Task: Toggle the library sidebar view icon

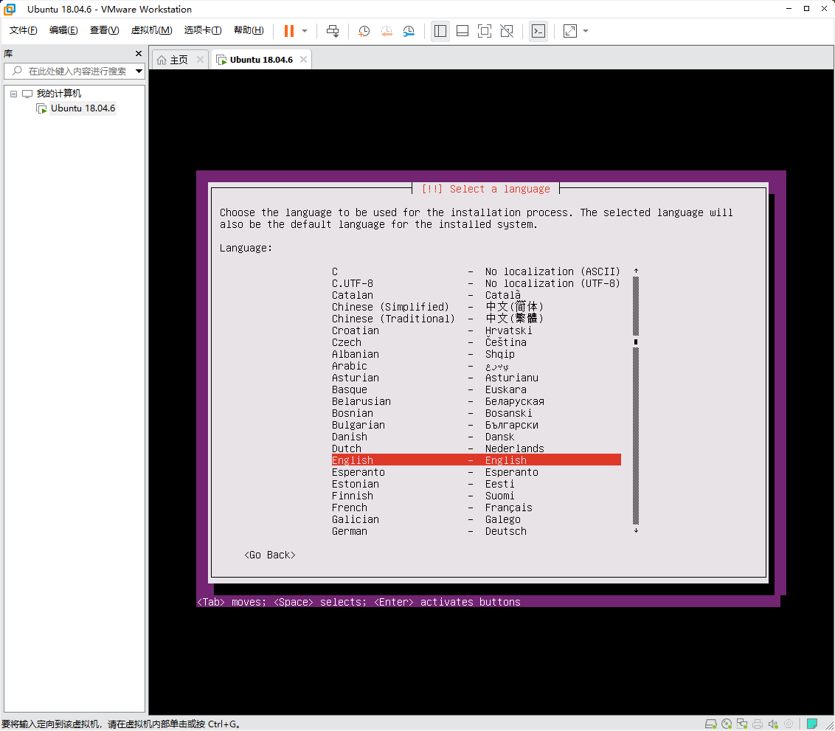Action: 440,31
